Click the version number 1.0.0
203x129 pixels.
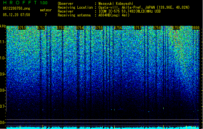coord(44,3)
